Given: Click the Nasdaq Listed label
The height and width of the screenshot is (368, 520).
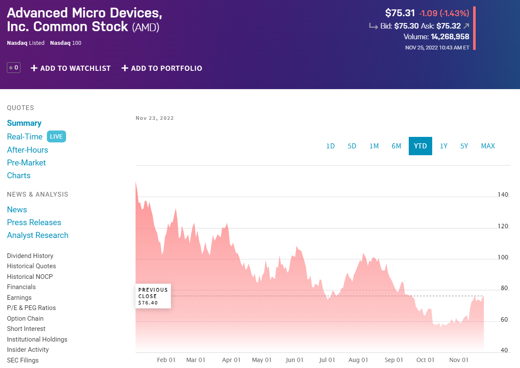Looking at the screenshot, I should (26, 43).
